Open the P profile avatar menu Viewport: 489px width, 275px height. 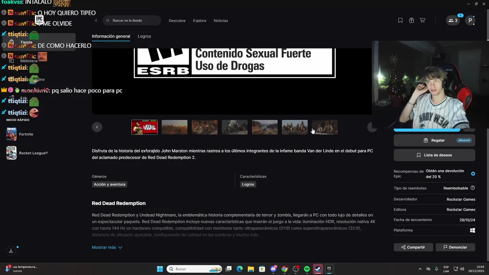tap(470, 21)
